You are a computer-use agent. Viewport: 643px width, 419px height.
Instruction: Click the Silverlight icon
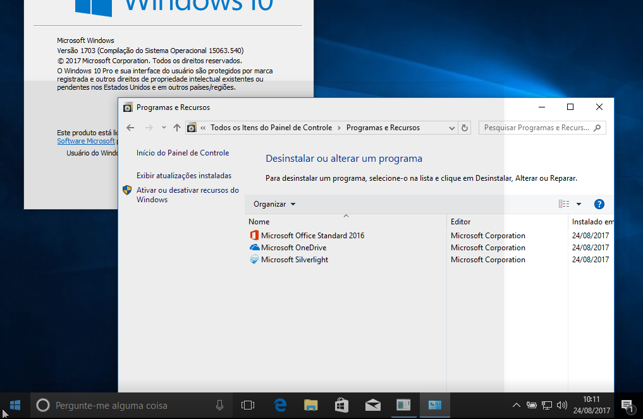point(254,260)
